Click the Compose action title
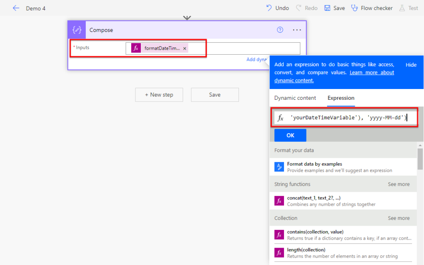This screenshot has width=424, height=265. pyautogui.click(x=101, y=30)
